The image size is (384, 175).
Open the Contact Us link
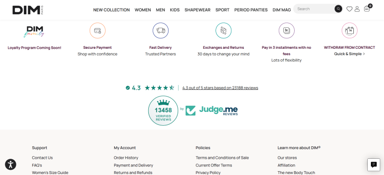[x=42, y=158]
